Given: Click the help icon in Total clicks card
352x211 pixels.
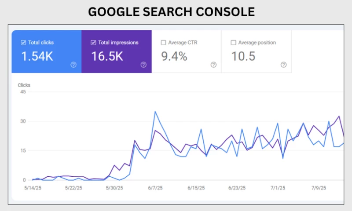Looking at the screenshot, I should click(x=73, y=65).
